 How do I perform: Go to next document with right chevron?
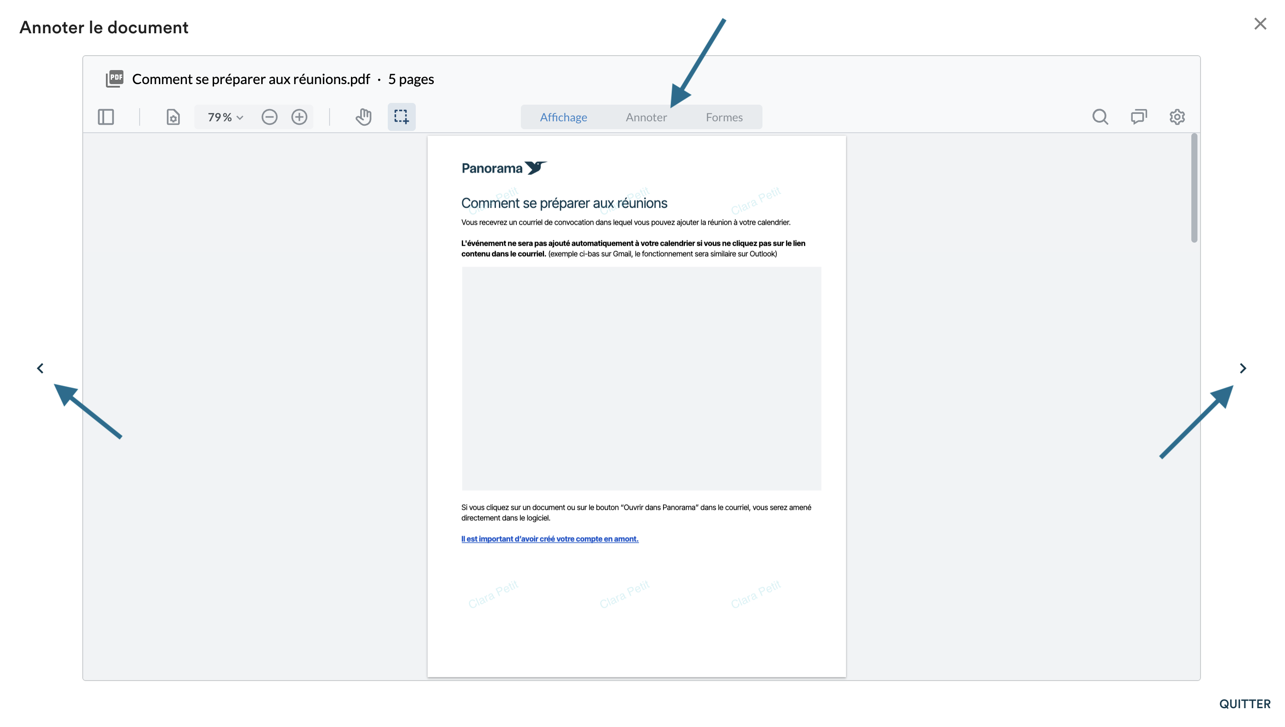coord(1243,368)
